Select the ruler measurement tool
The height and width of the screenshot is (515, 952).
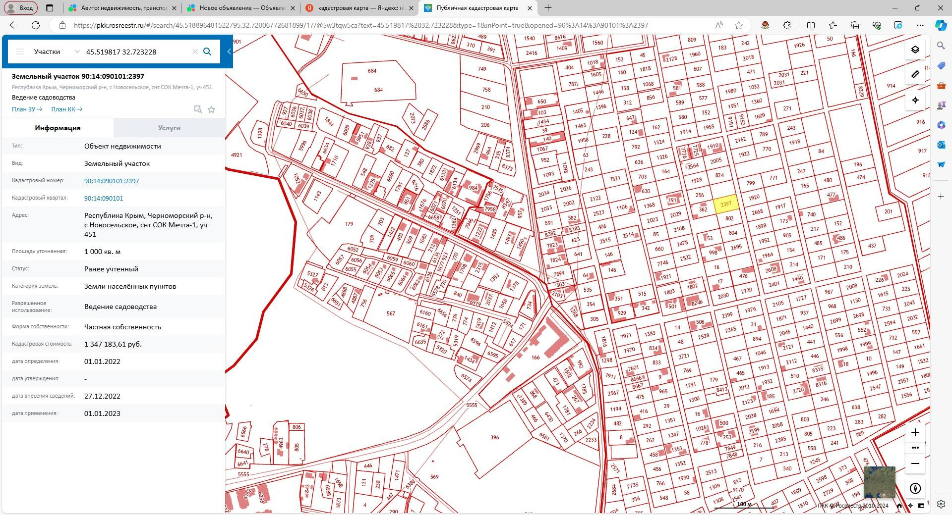pos(915,74)
